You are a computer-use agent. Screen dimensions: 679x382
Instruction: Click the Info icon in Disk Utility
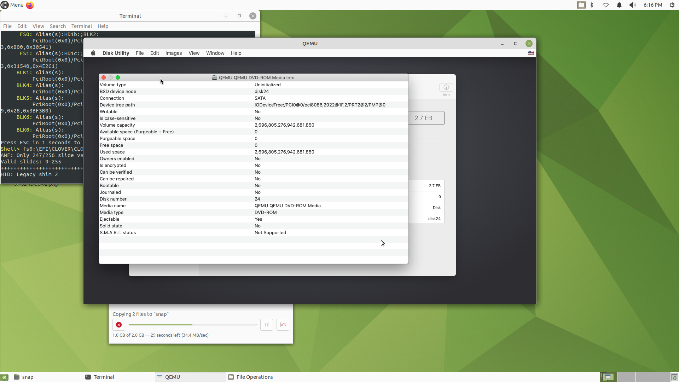pos(446,87)
